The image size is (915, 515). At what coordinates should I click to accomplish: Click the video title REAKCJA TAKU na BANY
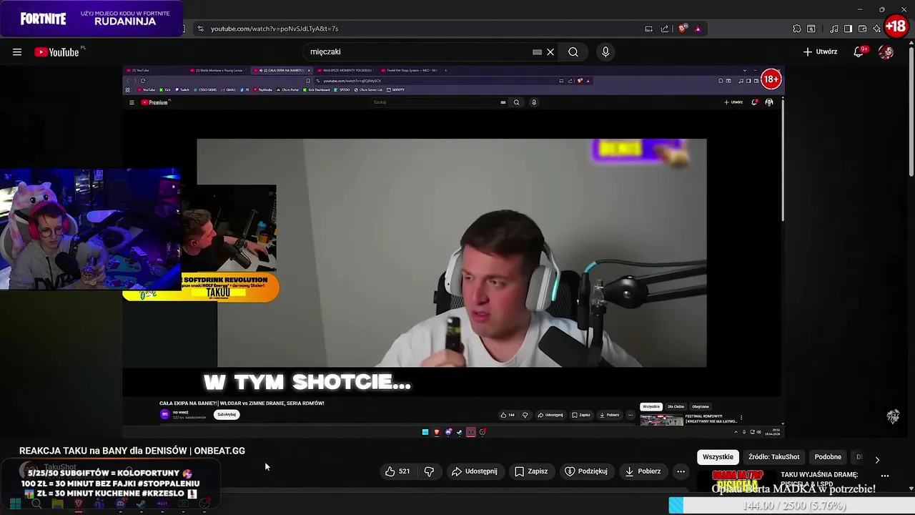[x=132, y=451]
